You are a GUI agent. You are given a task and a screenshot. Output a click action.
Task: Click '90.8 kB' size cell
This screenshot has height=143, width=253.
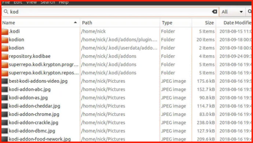[207, 98]
